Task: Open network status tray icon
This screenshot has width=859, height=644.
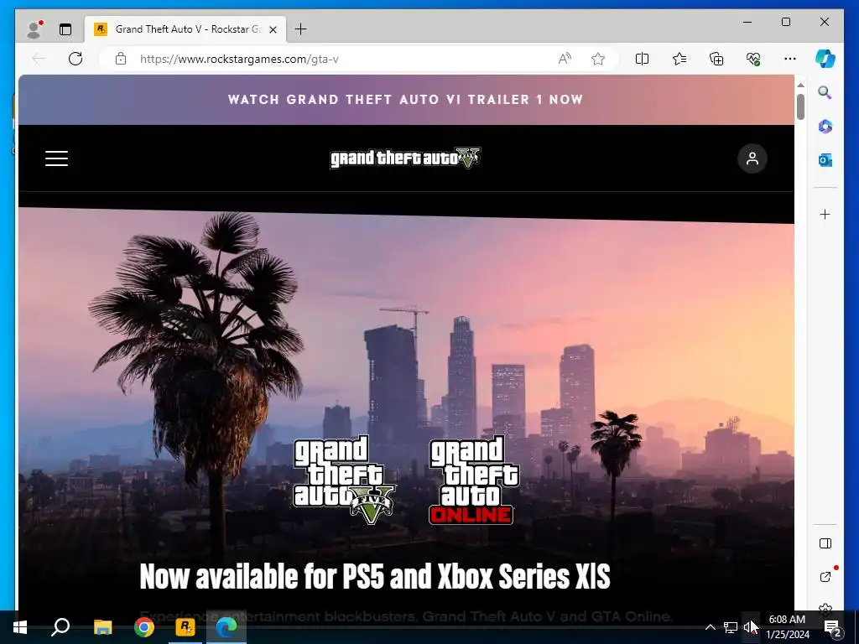Action: 731,627
